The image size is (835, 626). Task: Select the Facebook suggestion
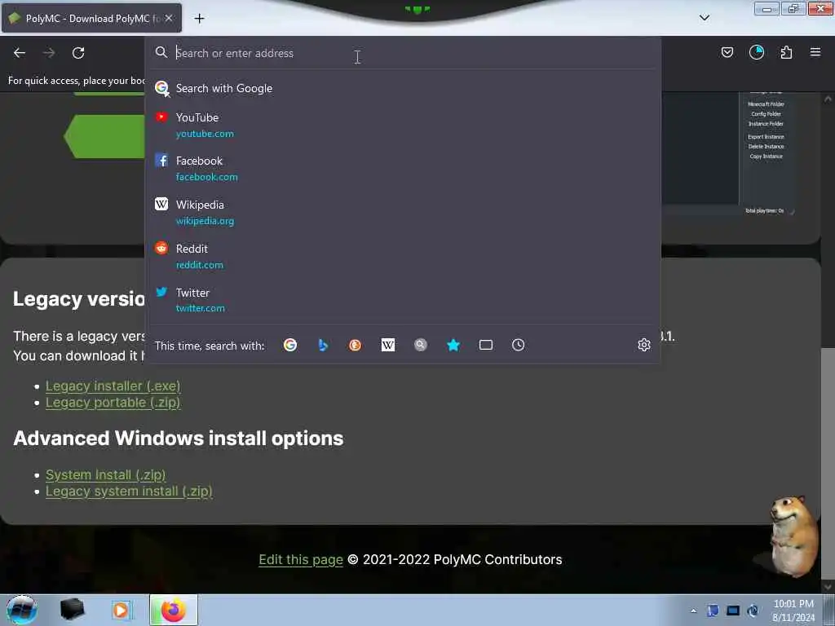[x=403, y=169]
